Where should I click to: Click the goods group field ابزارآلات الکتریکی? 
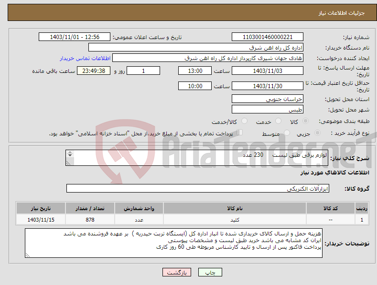198,189
